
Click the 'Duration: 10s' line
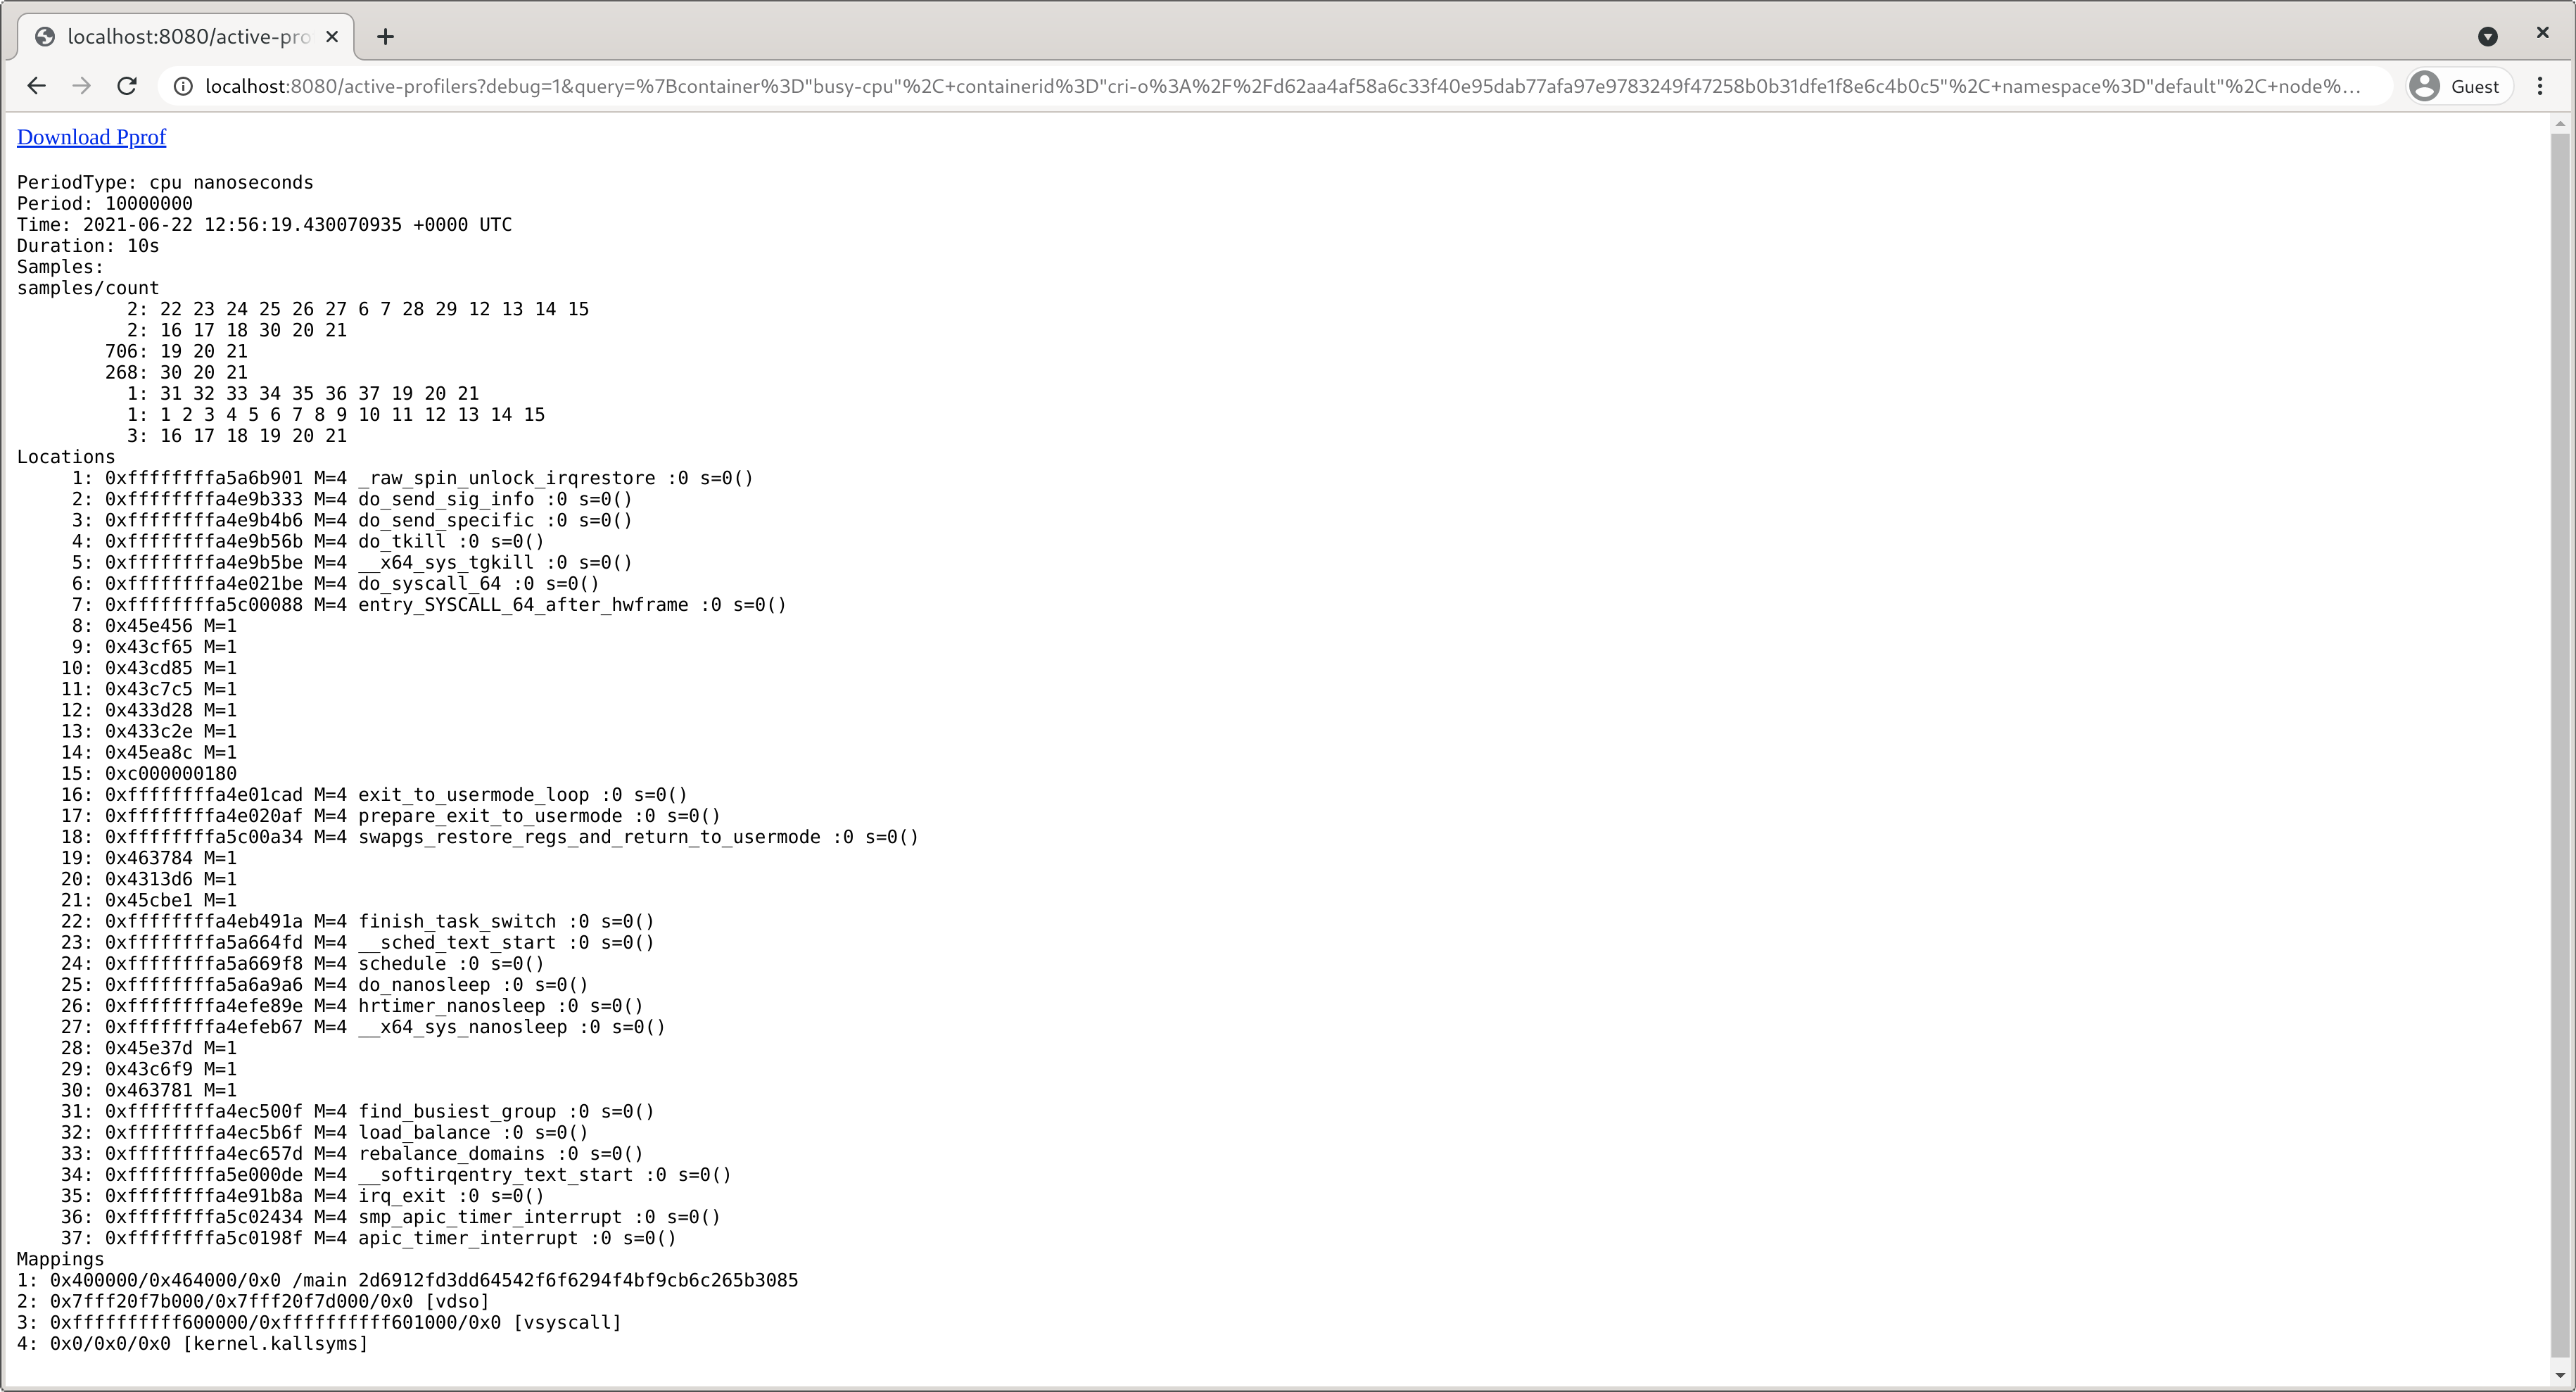[x=88, y=246]
